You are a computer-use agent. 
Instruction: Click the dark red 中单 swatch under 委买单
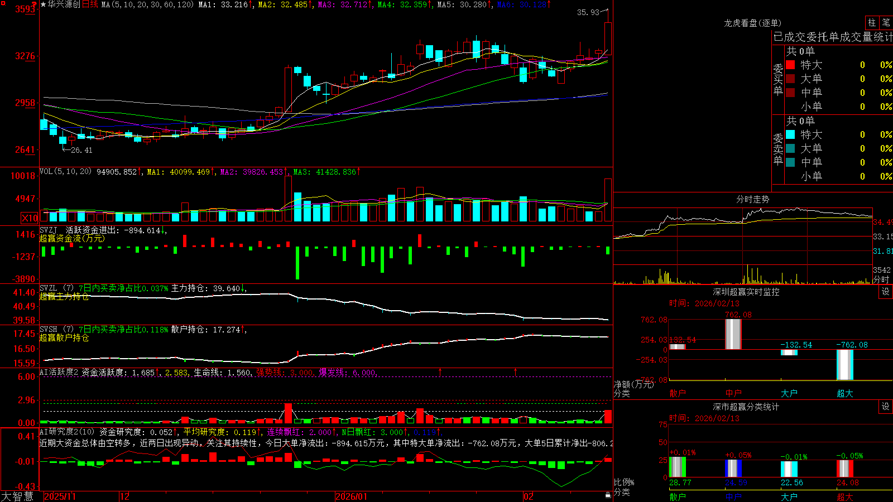coord(790,93)
